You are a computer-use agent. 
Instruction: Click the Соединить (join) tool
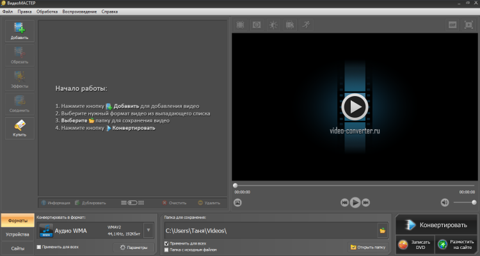tap(20, 104)
